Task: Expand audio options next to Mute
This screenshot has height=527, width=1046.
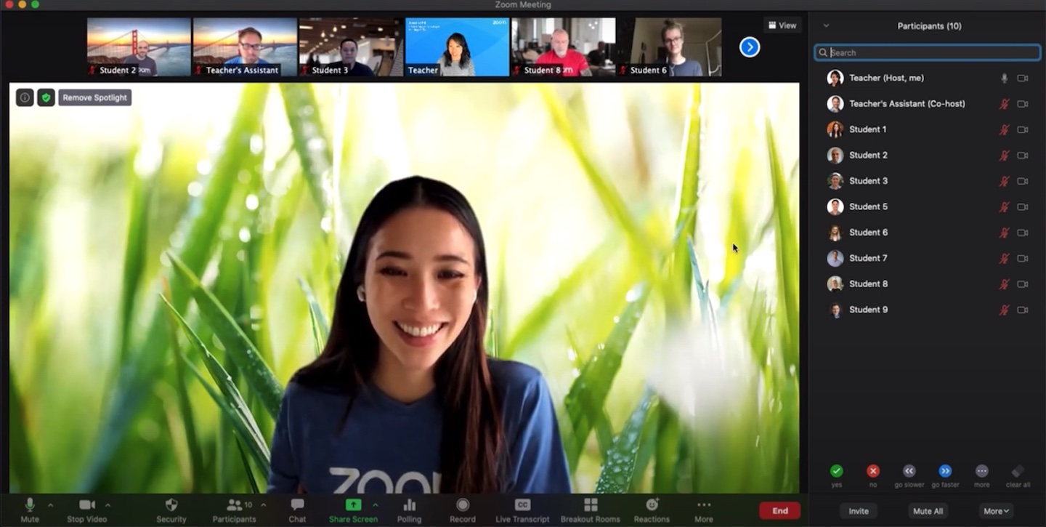Action: click(49, 504)
